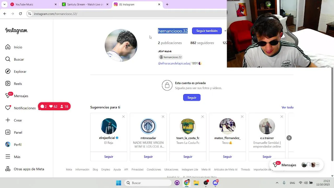Image resolution: width=334 pixels, height=188 pixels.
Task: Open Instagram Lite footer link
Action: click(x=190, y=169)
